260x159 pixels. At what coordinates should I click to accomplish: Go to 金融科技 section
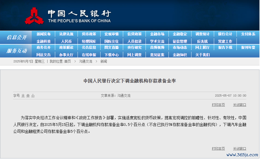(43, 41)
